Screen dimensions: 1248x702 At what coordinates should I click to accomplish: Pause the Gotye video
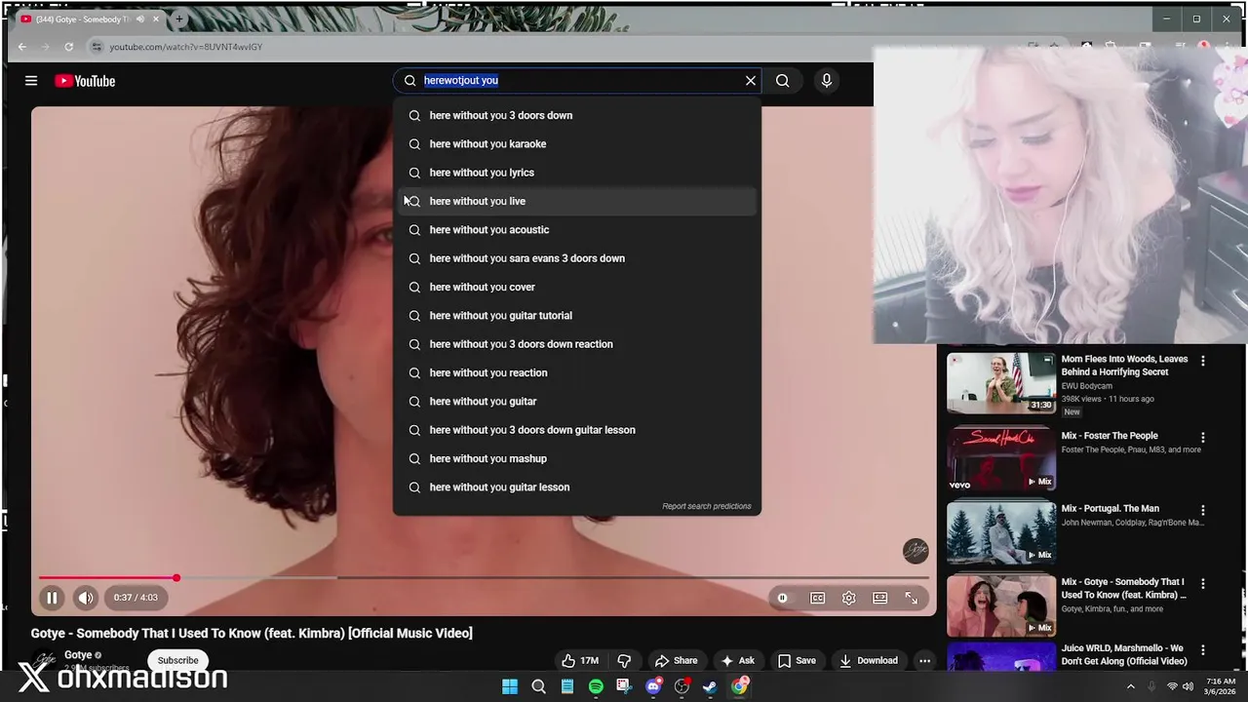coord(52,598)
